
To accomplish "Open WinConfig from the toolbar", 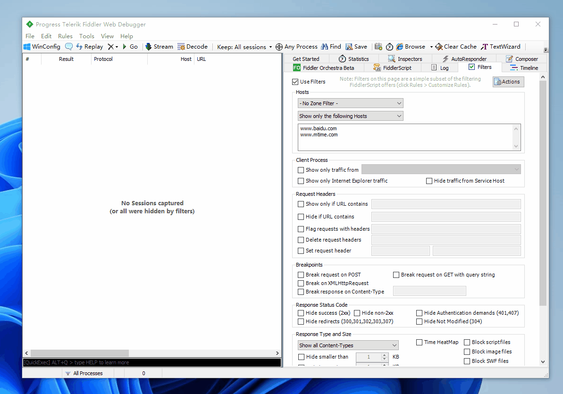I will (x=42, y=47).
